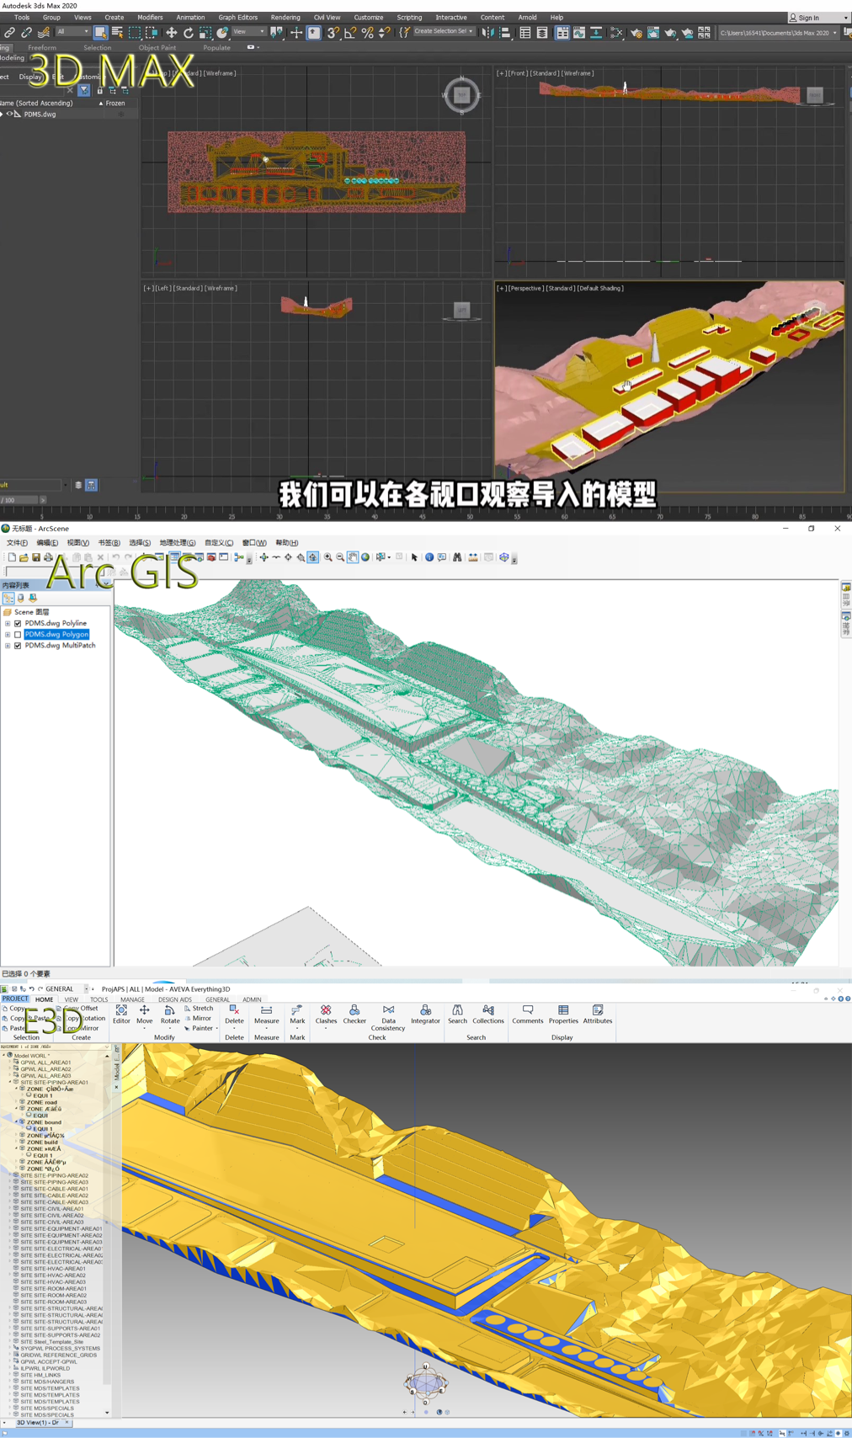Select SITE SITE-CIVIL-AREA01 in E3D tree

[52, 1209]
